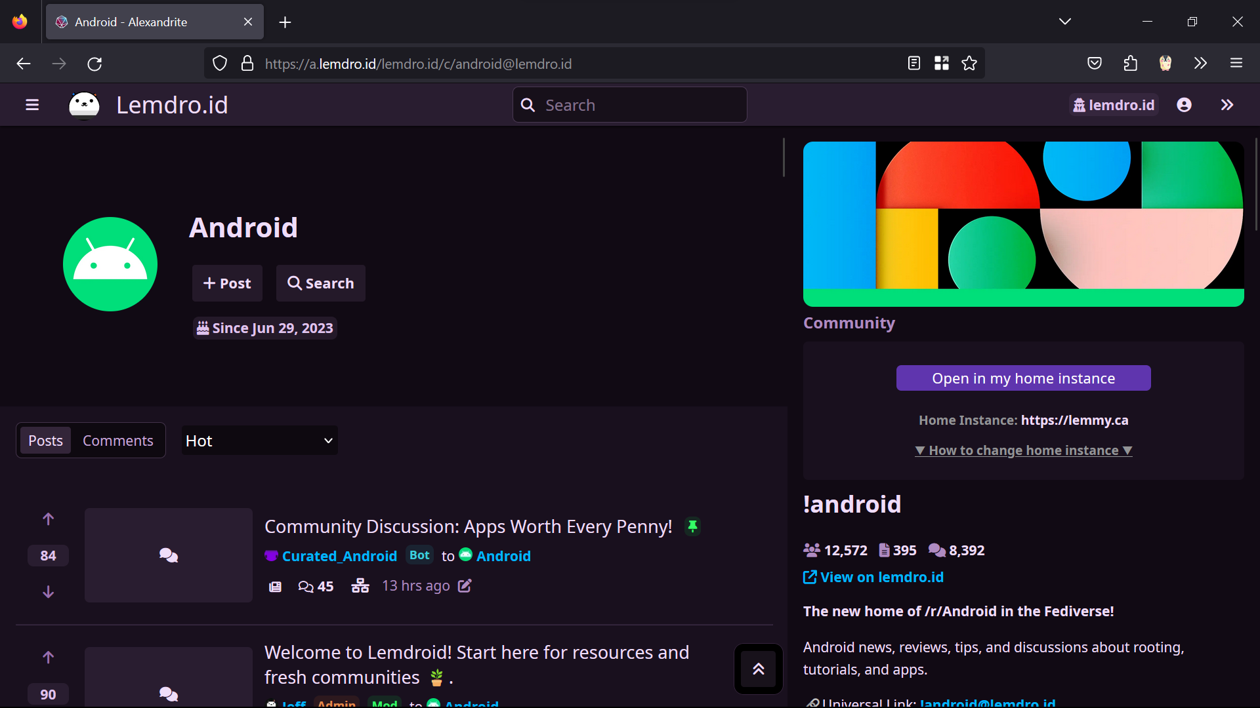
Task: Click Open in my home instance button
Action: [x=1023, y=378]
